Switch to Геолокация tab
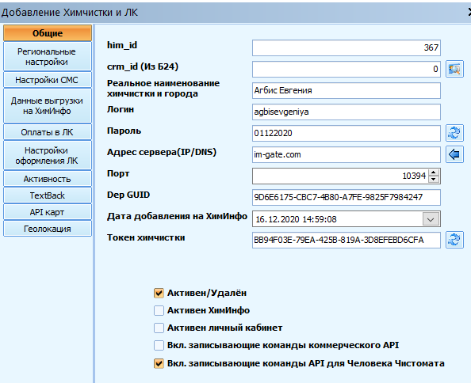 [x=48, y=229]
